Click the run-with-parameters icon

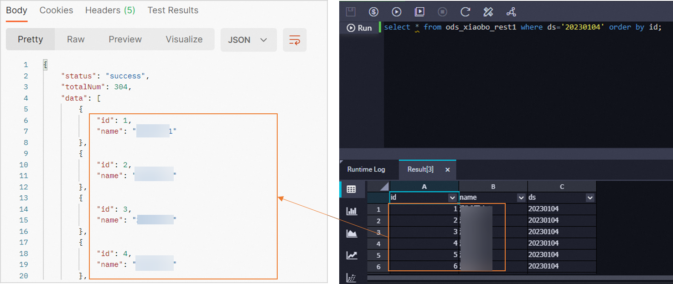(x=419, y=12)
